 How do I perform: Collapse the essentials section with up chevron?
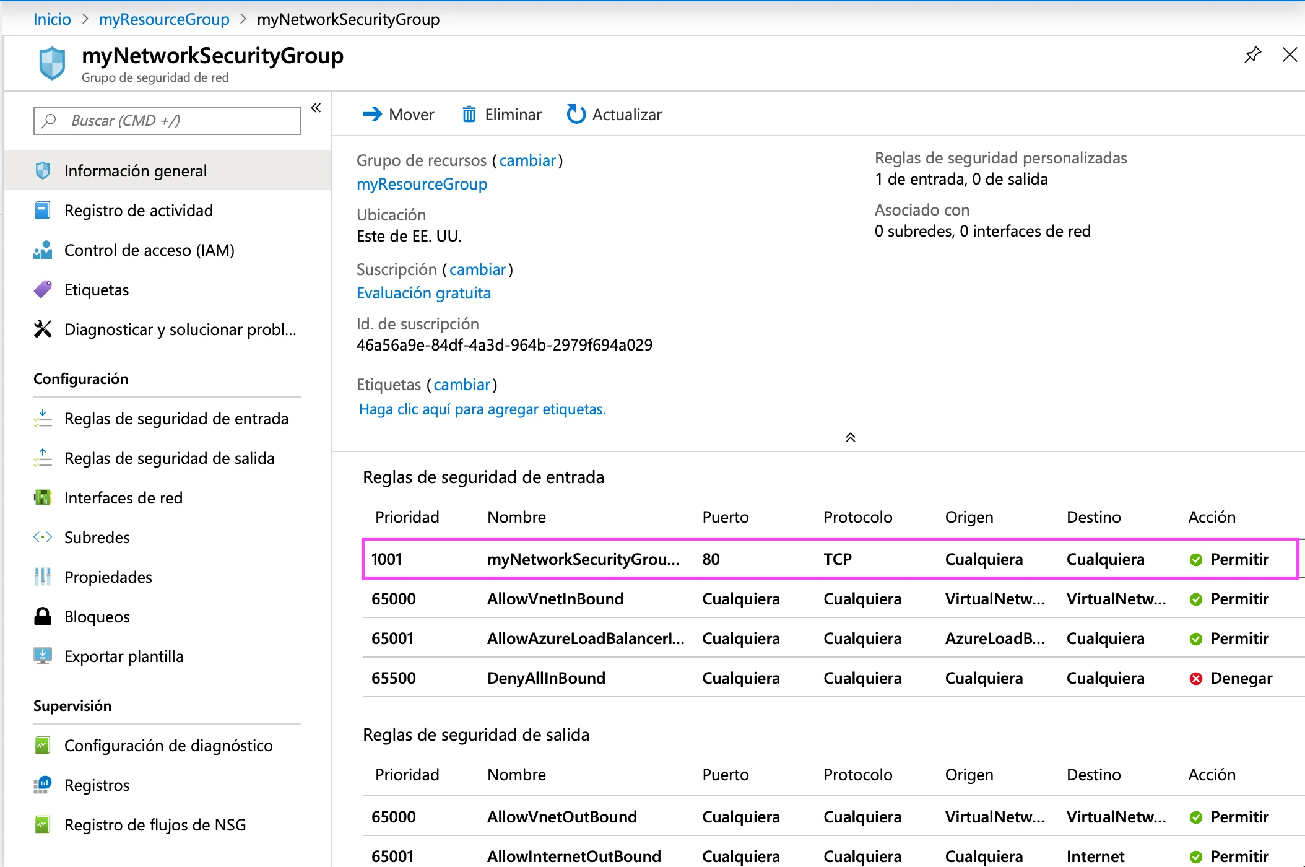tap(851, 437)
